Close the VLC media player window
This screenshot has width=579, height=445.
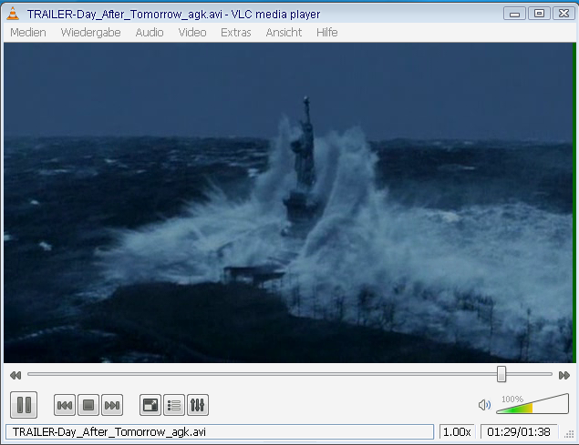pyautogui.click(x=563, y=14)
